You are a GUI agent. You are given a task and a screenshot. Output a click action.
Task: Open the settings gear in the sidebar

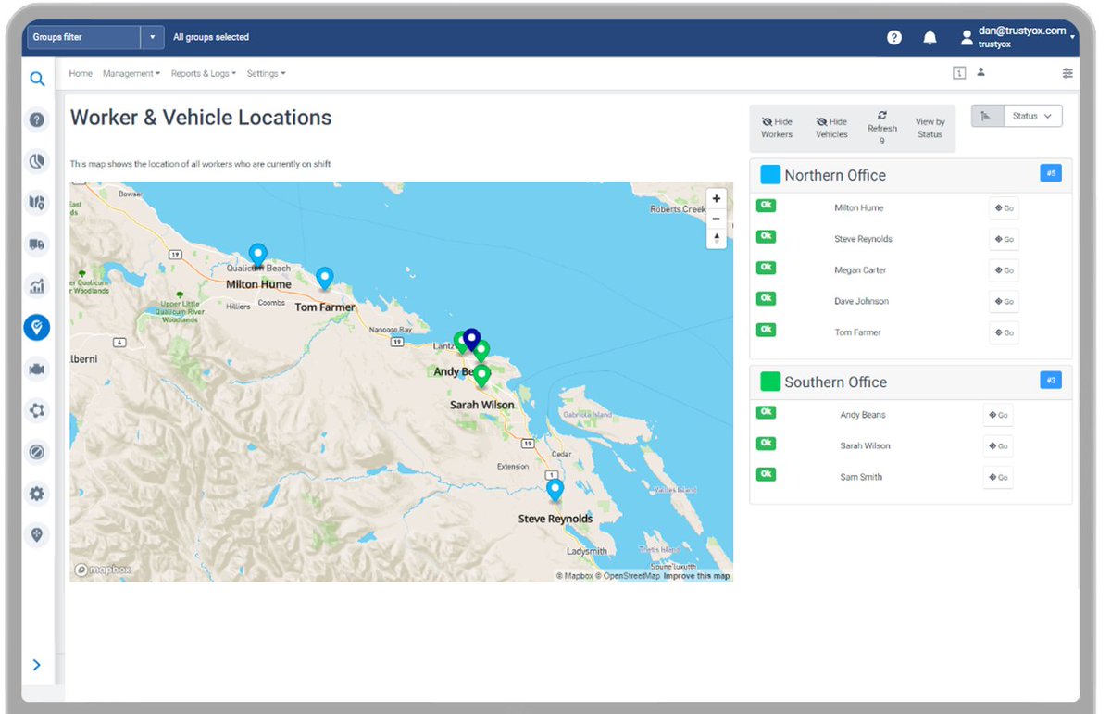click(37, 494)
